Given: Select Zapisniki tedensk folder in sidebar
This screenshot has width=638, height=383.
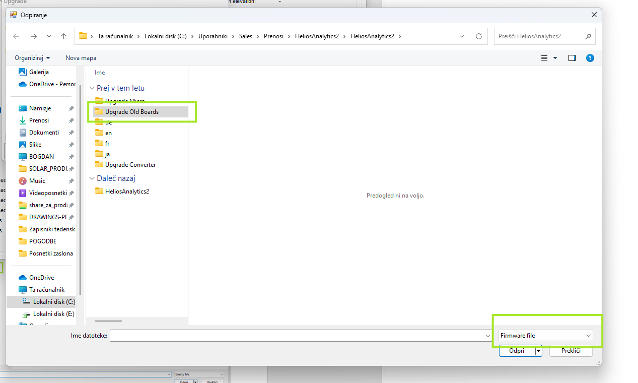Looking at the screenshot, I should [46, 229].
